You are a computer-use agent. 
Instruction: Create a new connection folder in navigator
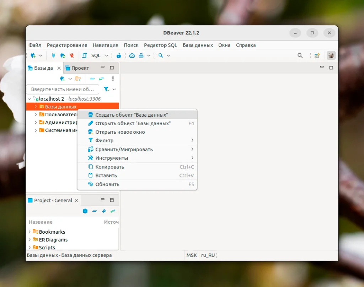tap(78, 79)
